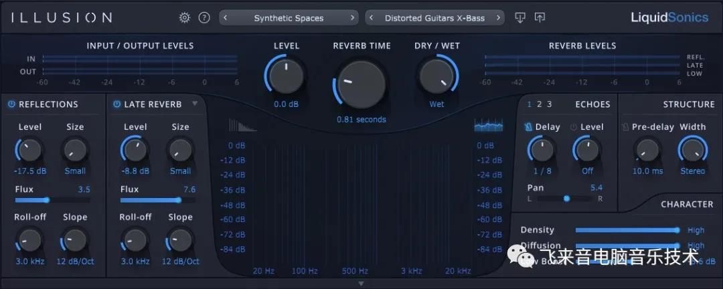Click the 0.81 seconds reverb time value
The height and width of the screenshot is (289, 723).
(361, 119)
